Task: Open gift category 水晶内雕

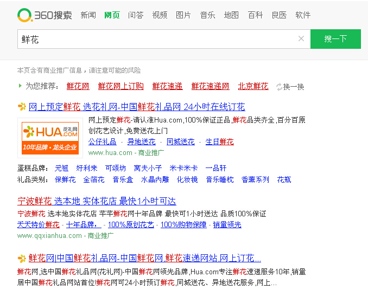Action: 155,179
